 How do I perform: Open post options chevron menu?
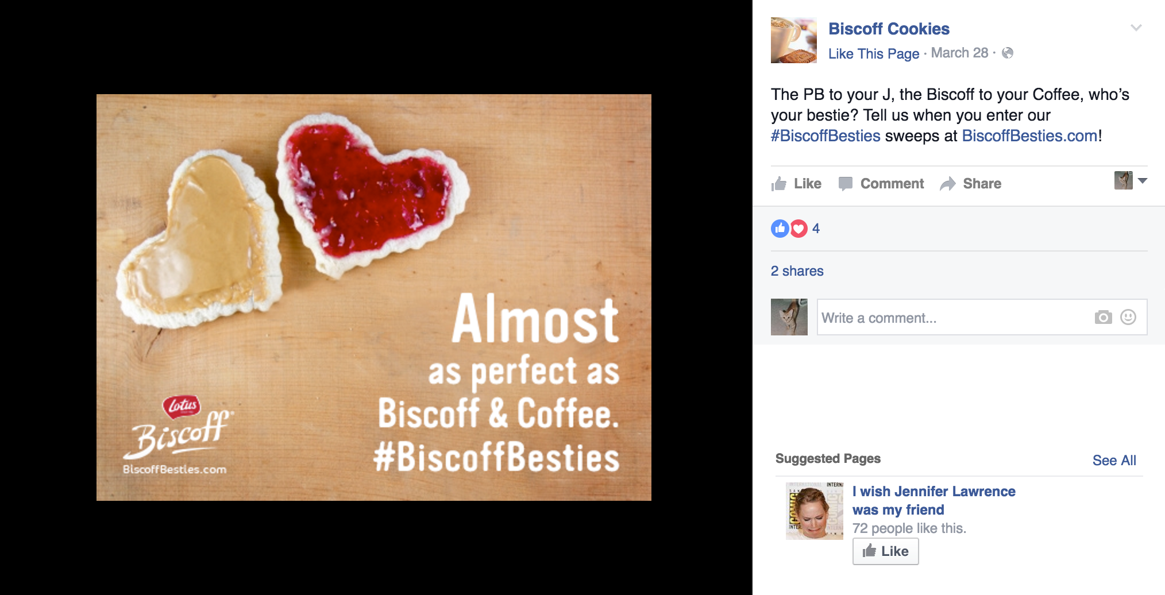pos(1136,28)
